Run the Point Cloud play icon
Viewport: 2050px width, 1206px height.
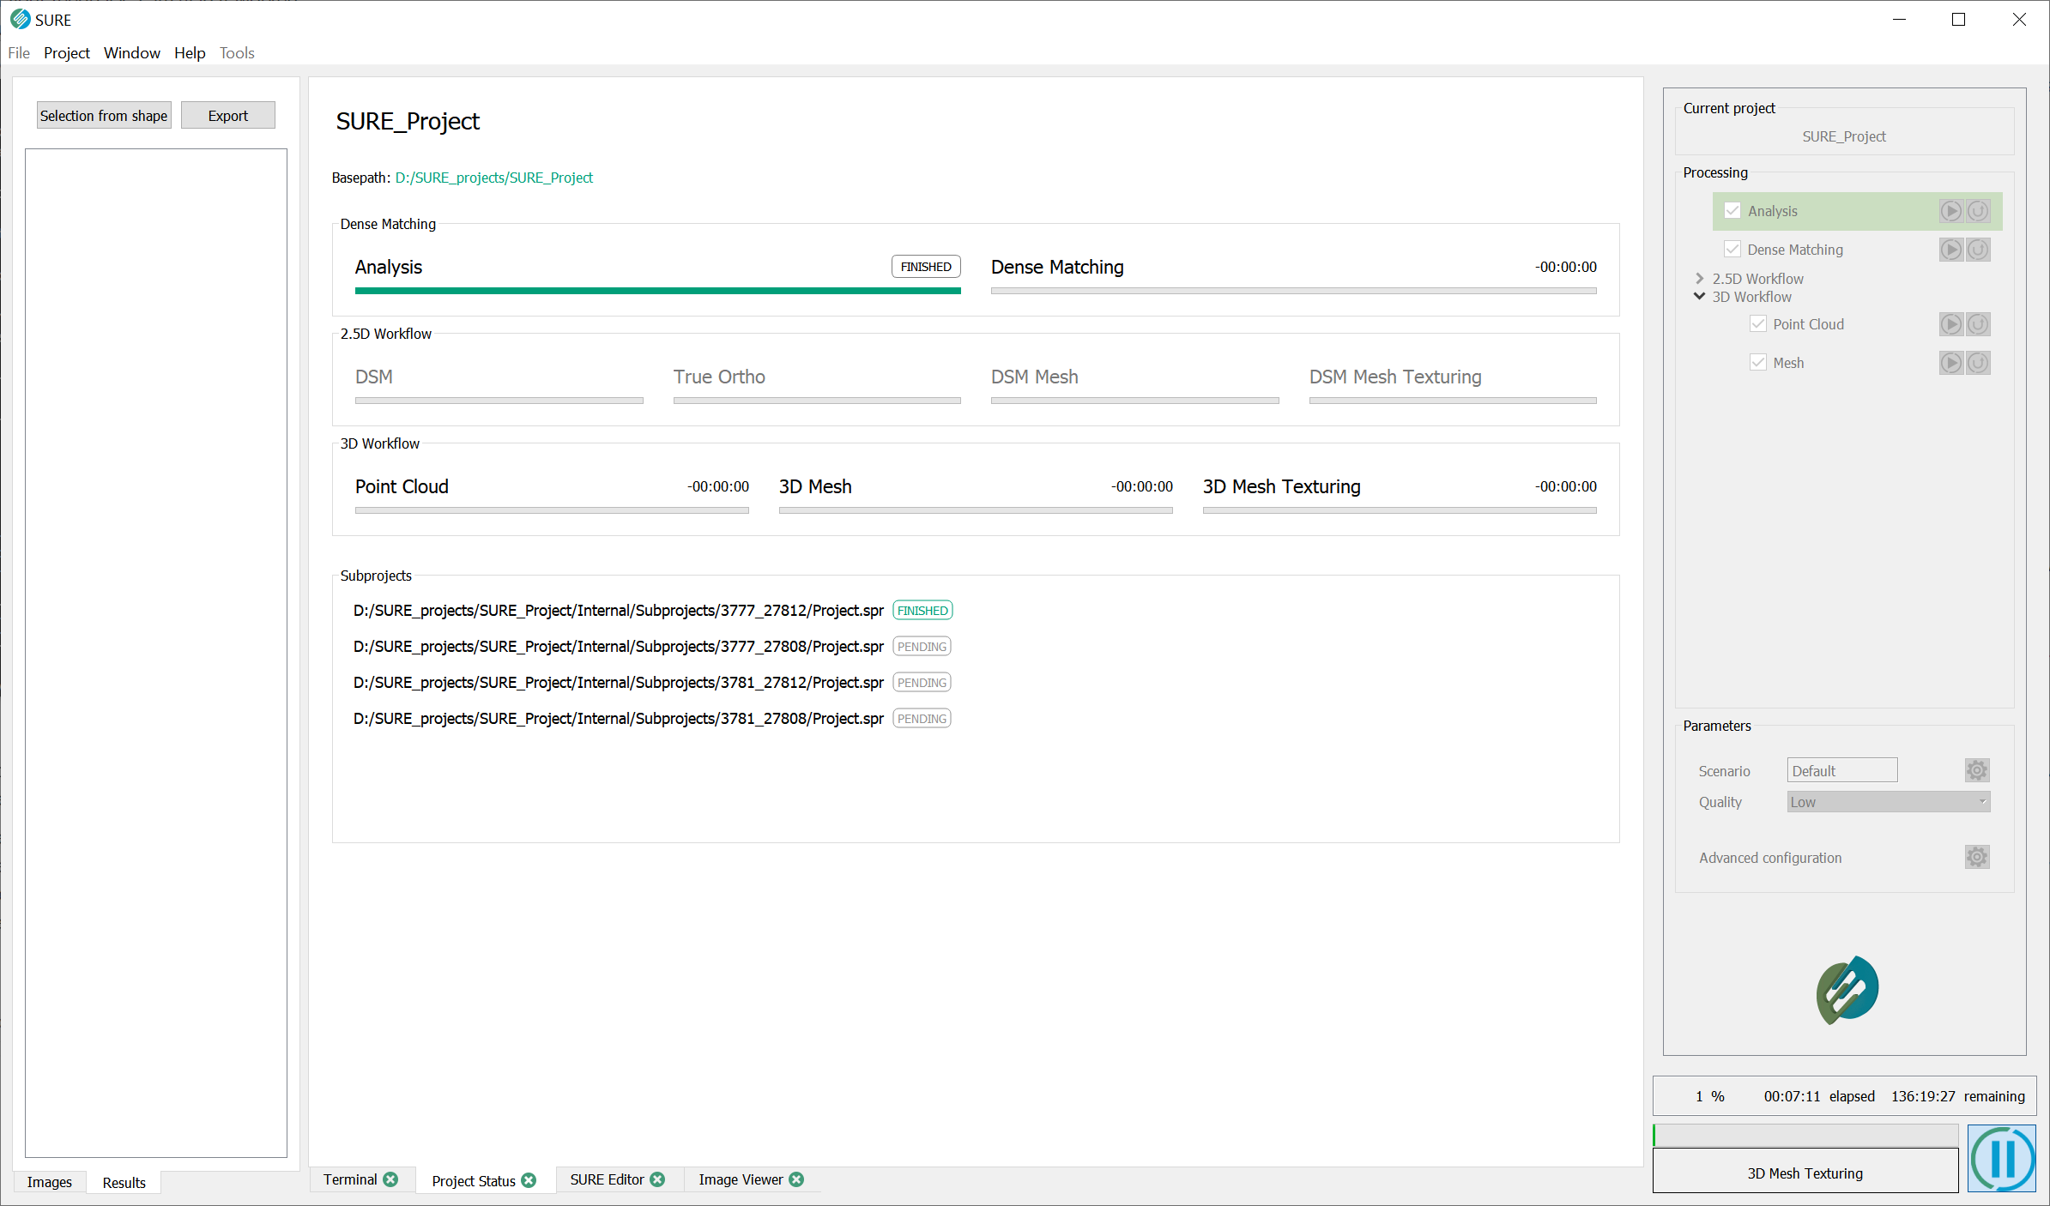1950,324
